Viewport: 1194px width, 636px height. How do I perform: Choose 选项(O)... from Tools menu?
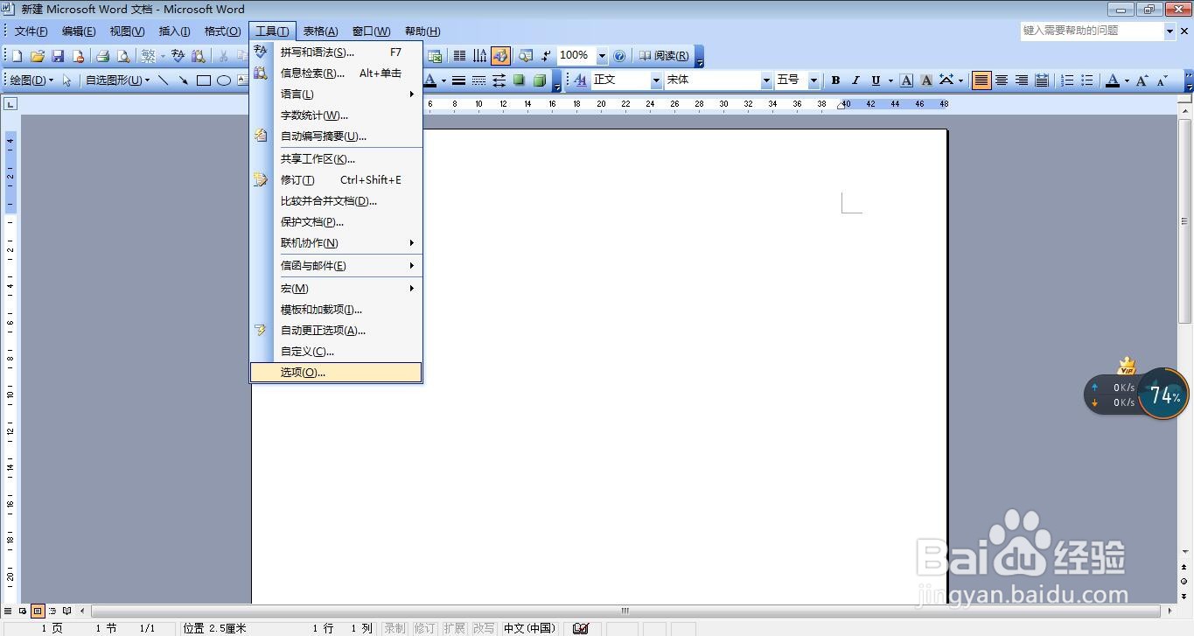click(336, 373)
